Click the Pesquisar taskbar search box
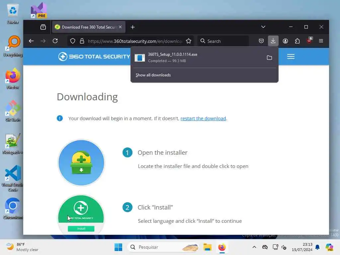The width and height of the screenshot is (340, 255). point(163,247)
